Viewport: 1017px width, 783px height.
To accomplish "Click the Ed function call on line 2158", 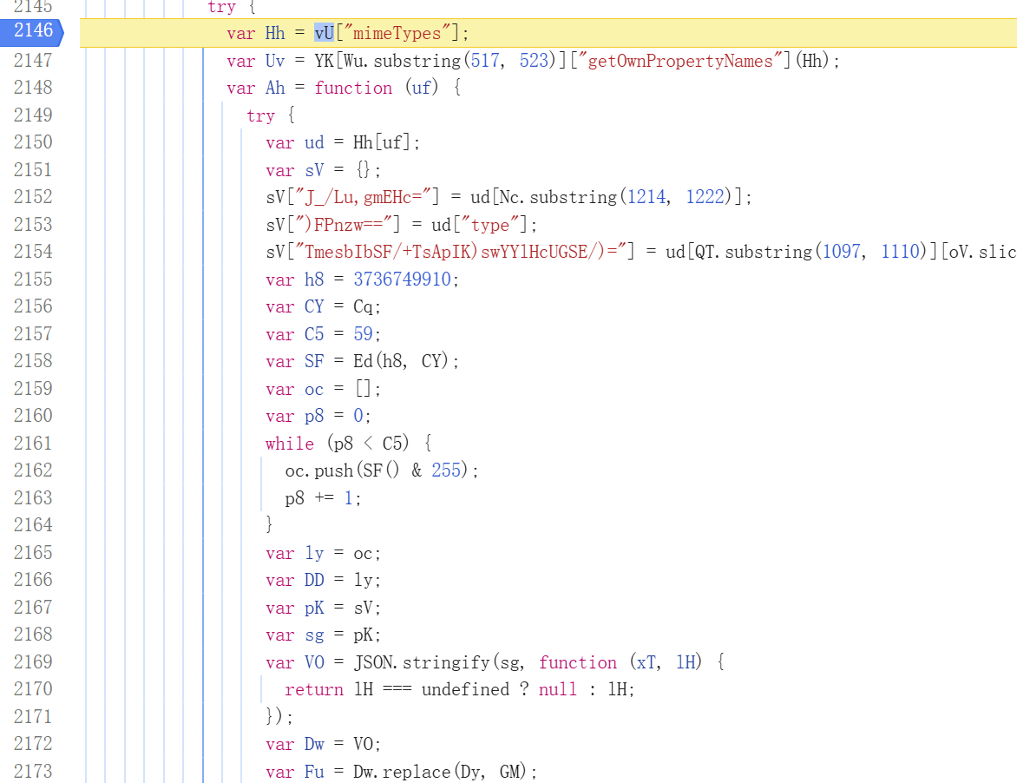I will pos(363,361).
